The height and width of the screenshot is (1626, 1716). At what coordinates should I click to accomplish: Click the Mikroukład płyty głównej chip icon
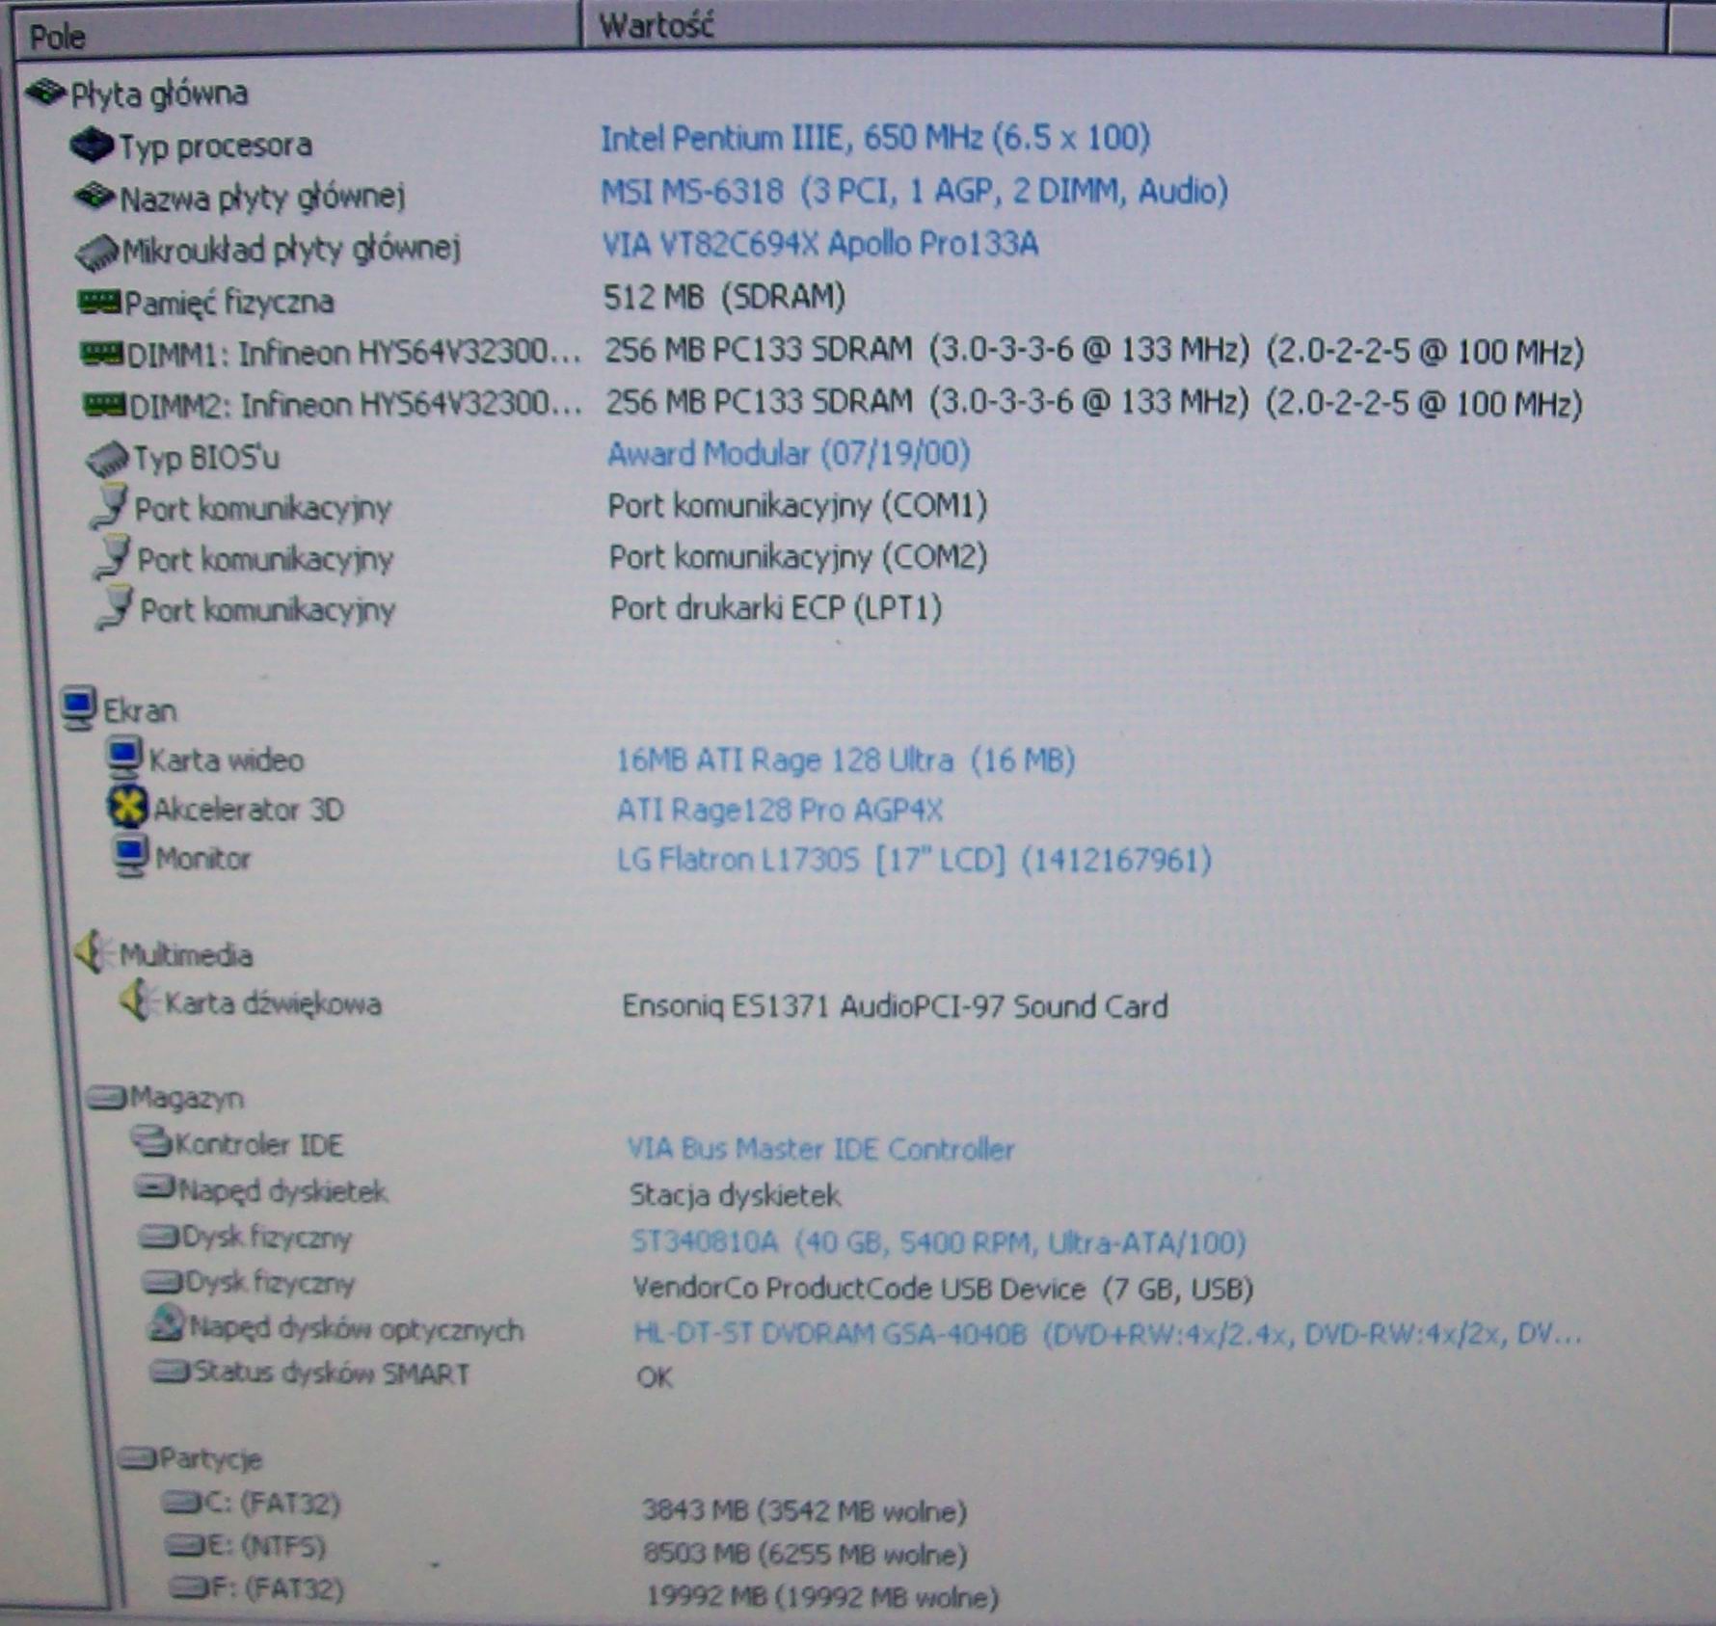click(96, 251)
